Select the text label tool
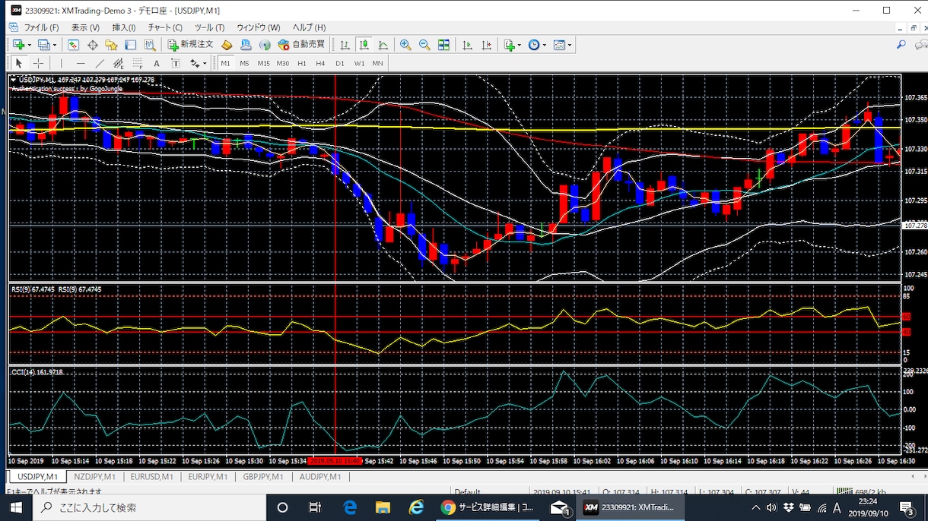 [157, 64]
